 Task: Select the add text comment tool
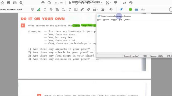point(70,10)
